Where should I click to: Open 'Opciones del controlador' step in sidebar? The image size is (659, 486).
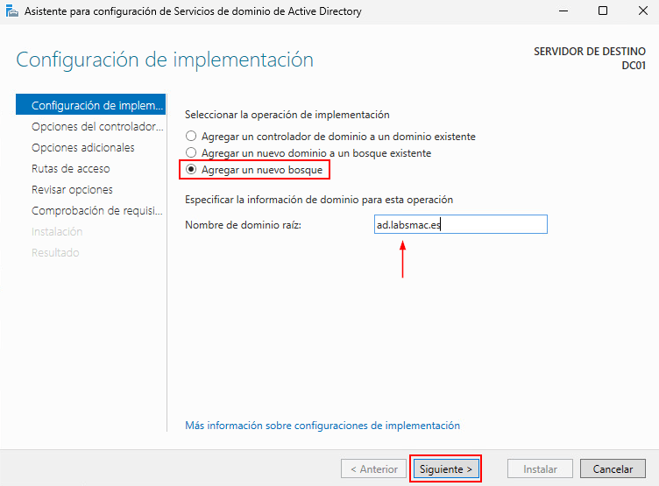click(96, 127)
